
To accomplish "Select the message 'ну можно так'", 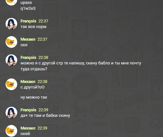I will pyautogui.click(x=34, y=97).
